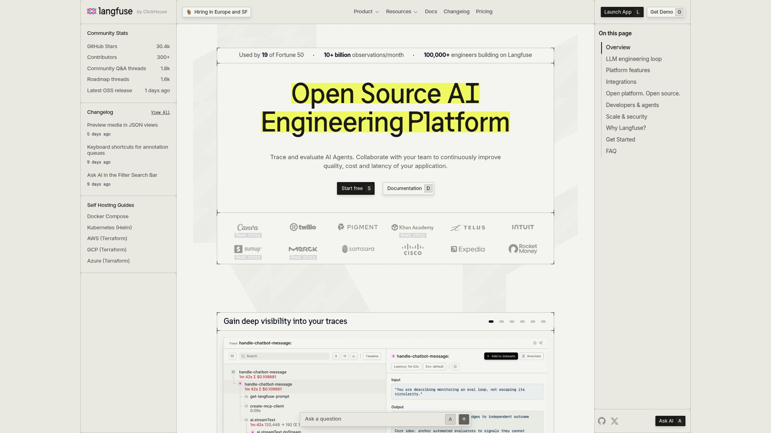Jump to Why Langfuse? section
The image size is (771, 433).
pyautogui.click(x=626, y=128)
